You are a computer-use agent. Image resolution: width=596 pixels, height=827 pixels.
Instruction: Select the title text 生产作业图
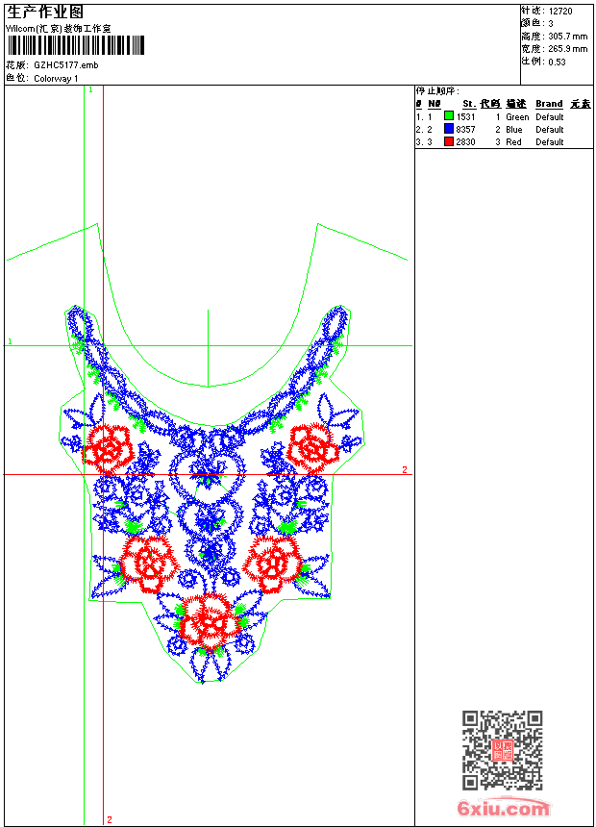(45, 13)
